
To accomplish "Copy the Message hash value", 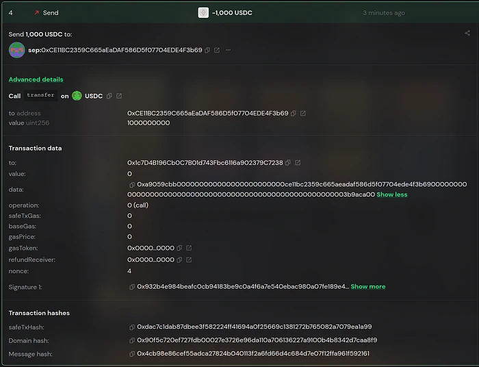I will (131, 353).
